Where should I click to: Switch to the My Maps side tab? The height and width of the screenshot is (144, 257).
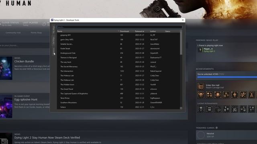click(x=53, y=29)
